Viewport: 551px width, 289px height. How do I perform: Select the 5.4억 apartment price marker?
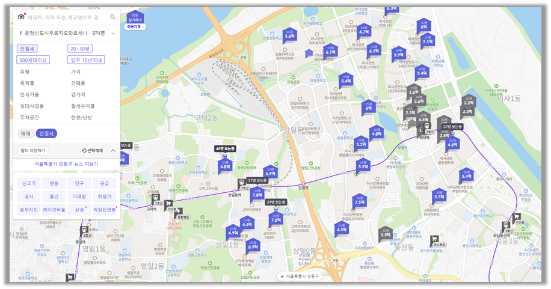point(466,175)
